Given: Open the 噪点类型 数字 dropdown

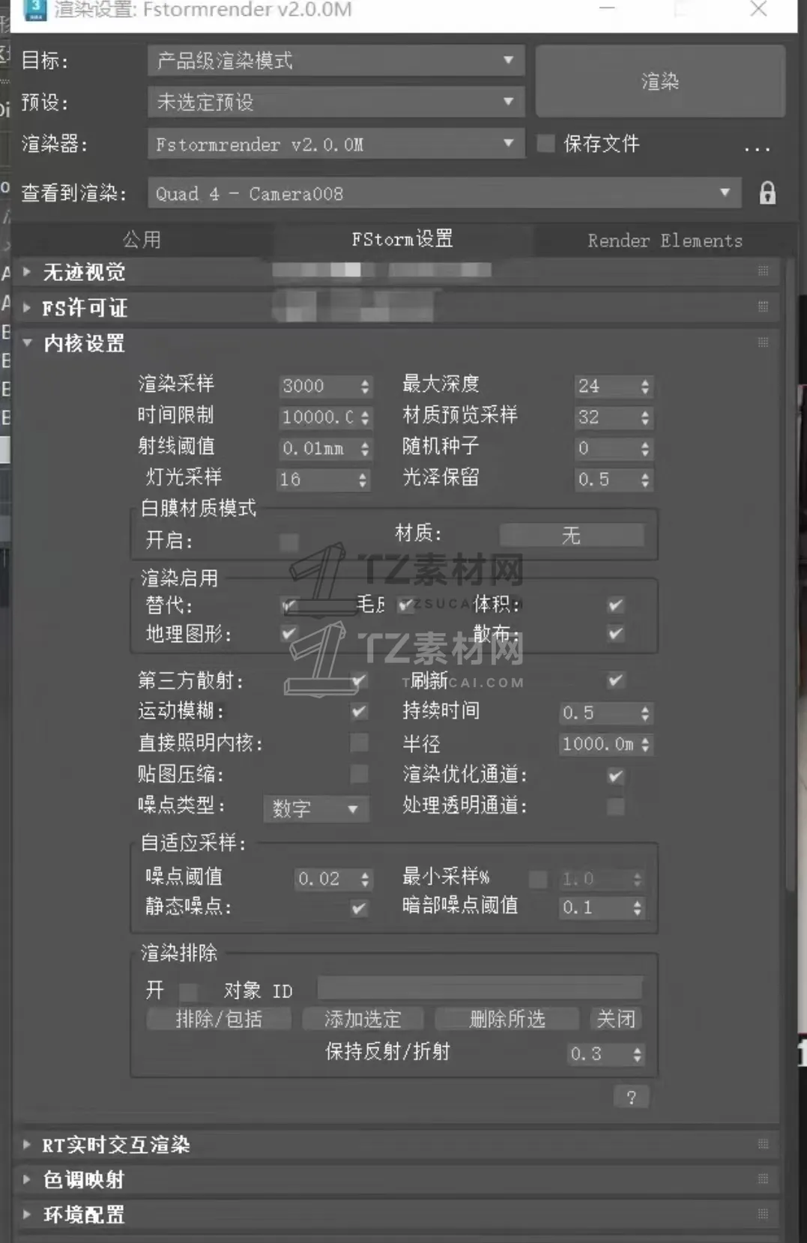Looking at the screenshot, I should pyautogui.click(x=315, y=808).
